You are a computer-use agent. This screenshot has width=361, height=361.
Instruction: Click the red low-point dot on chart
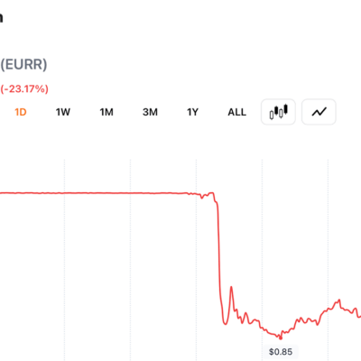click(281, 338)
